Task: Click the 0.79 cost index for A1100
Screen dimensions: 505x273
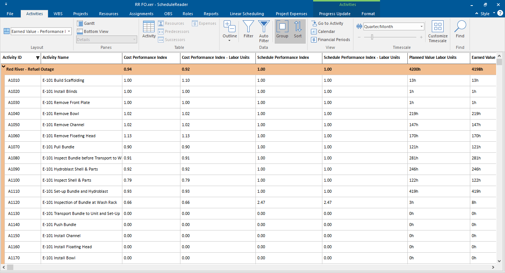Action: (128, 180)
